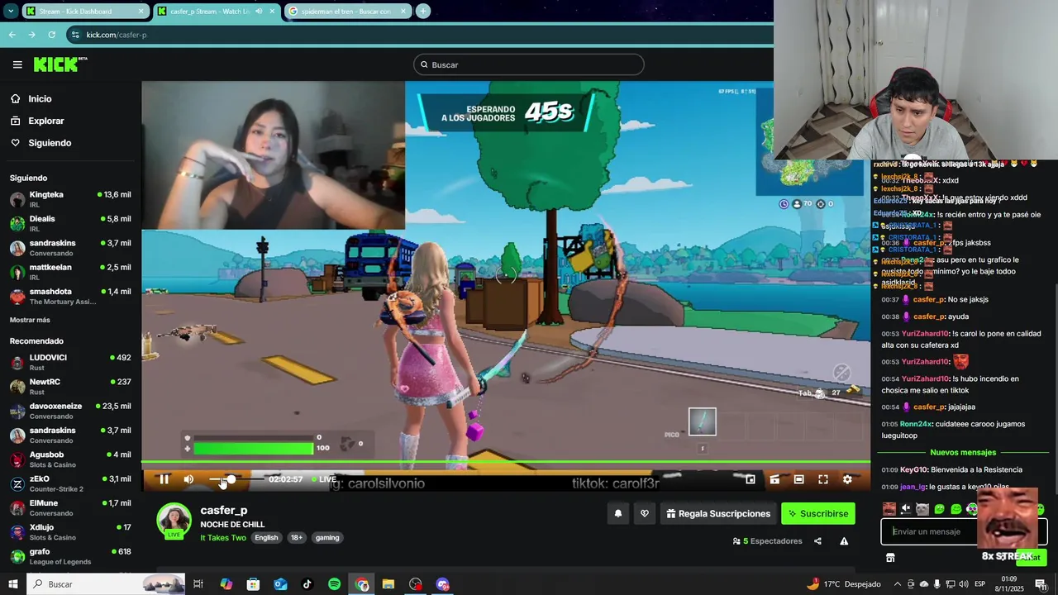Enable mini player mode
Viewport: 1058px width, 595px height.
click(x=751, y=479)
